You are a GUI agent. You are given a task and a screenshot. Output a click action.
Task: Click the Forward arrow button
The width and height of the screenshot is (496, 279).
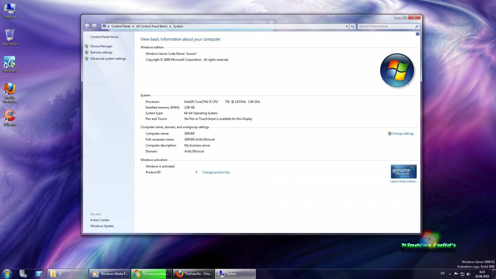pyautogui.click(x=94, y=26)
